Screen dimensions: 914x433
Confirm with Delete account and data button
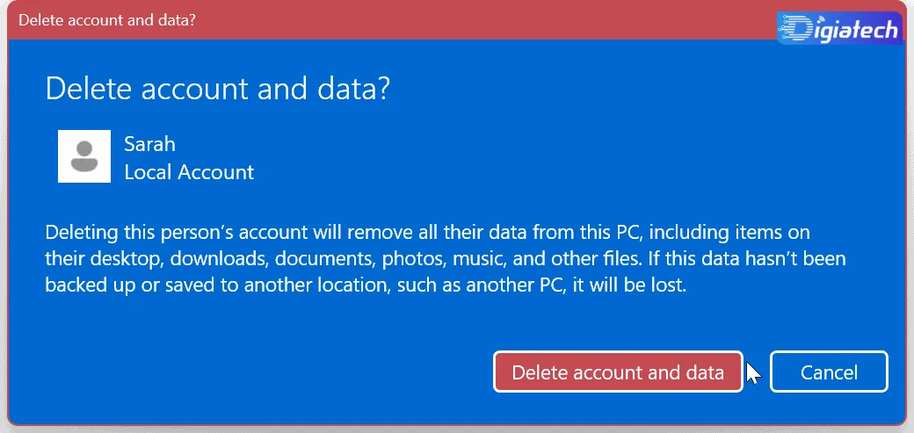coord(618,372)
